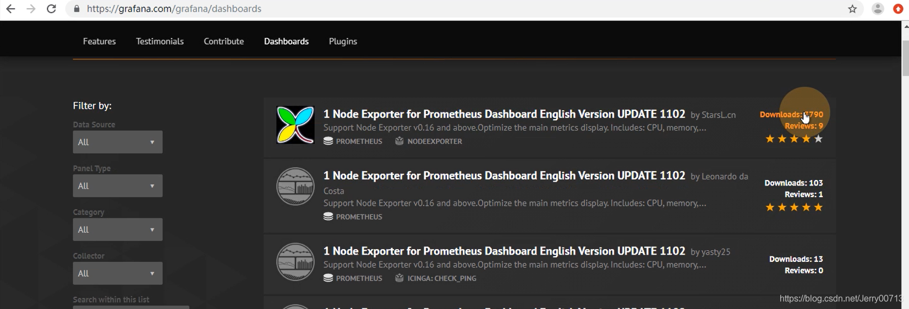
Task: Click the star rating of StarsL.cn dashboard
Action: click(794, 139)
